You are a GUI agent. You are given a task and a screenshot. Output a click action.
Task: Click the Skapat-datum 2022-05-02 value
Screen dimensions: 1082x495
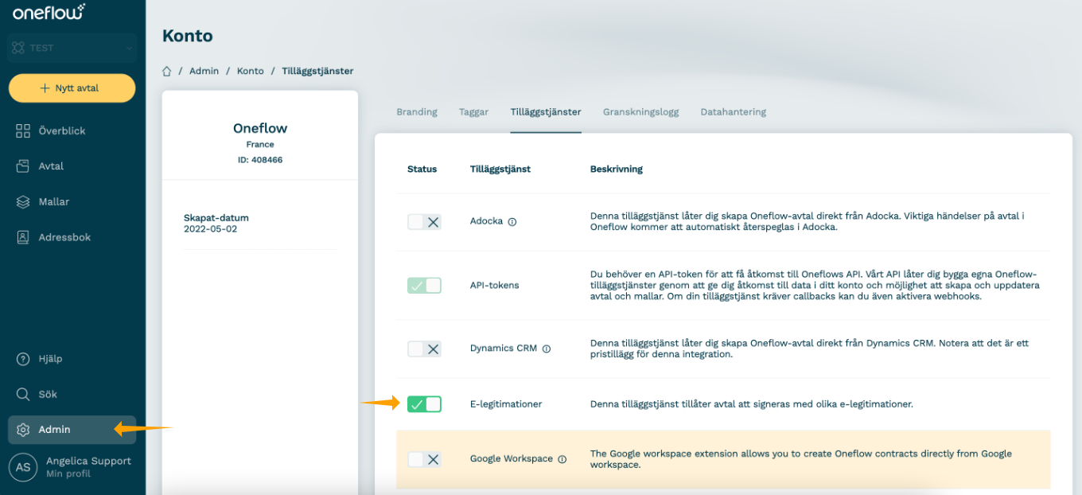click(x=210, y=229)
